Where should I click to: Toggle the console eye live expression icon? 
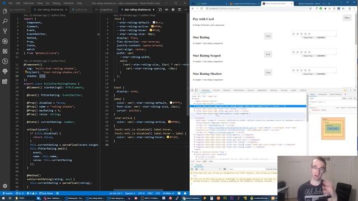point(224,169)
